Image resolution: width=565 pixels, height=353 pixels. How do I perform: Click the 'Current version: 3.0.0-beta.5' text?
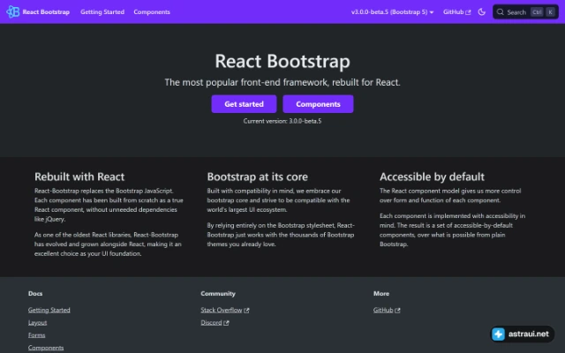[282, 121]
